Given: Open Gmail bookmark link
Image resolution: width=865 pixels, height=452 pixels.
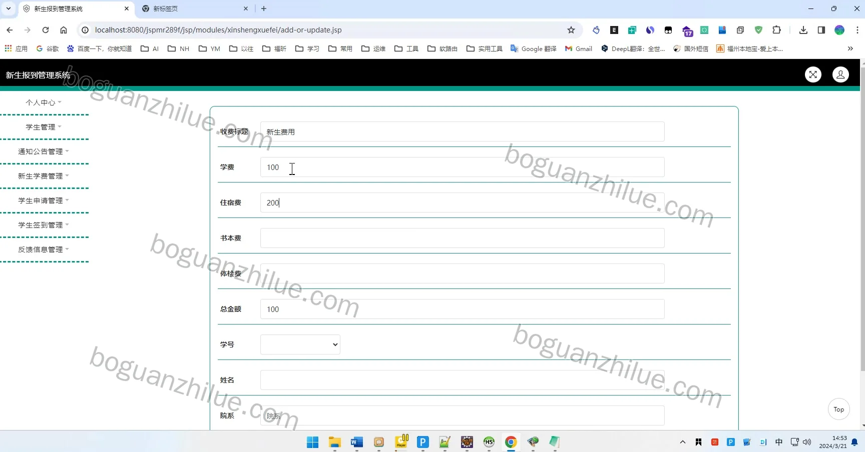Looking at the screenshot, I should [x=579, y=48].
